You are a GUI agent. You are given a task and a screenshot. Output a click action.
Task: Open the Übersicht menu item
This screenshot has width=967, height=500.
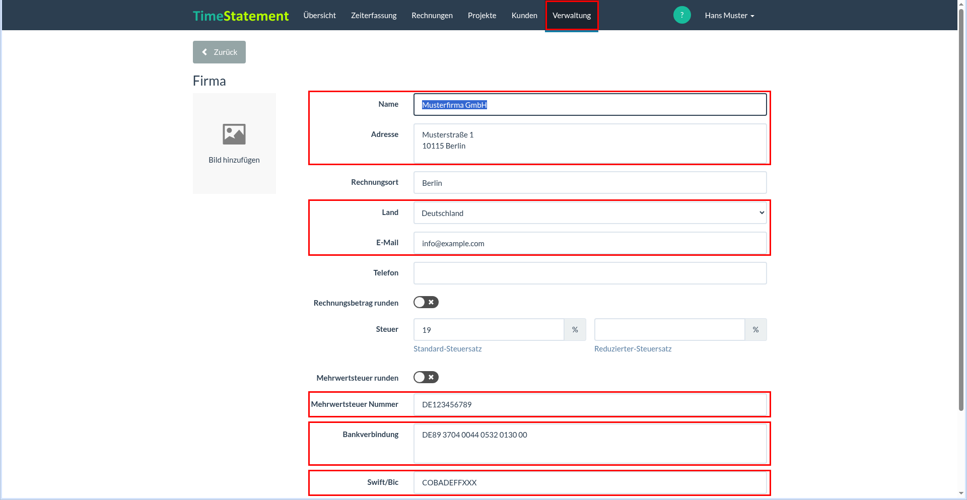point(319,16)
